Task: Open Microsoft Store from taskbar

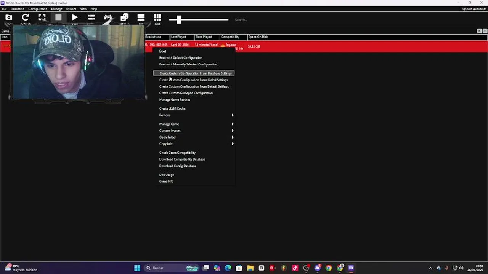Action: (239, 268)
